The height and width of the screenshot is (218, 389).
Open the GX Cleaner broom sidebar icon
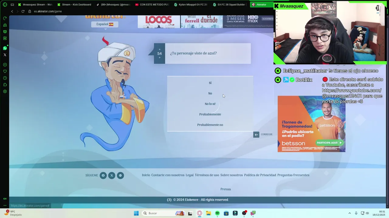5,25
